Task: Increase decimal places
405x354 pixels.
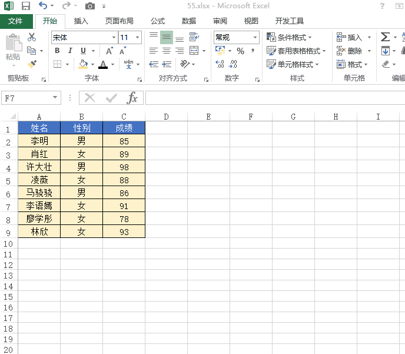Action: tap(220, 64)
